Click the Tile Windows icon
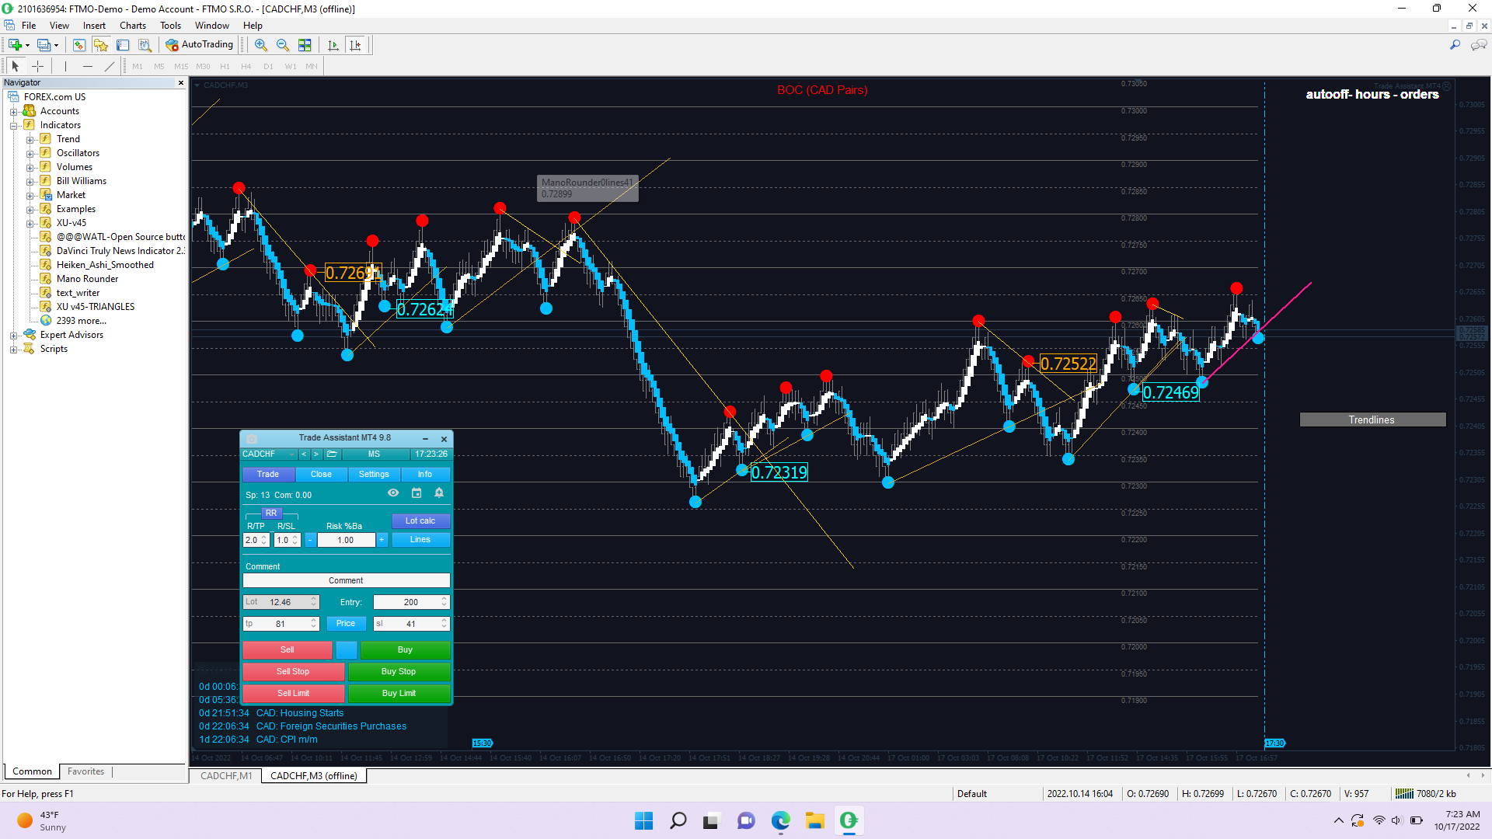 click(x=305, y=45)
